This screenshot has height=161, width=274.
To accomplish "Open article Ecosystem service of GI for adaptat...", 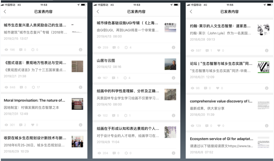I will (222, 139).
